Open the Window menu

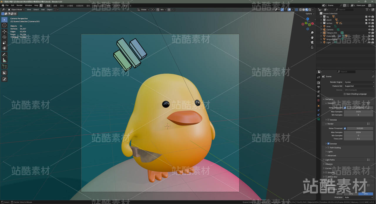(x=28, y=5)
